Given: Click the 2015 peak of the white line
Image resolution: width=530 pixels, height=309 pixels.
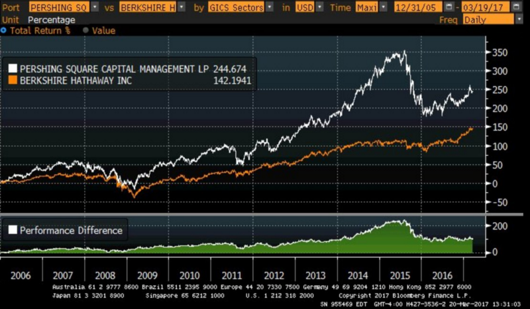Looking at the screenshot, I should pos(405,52).
